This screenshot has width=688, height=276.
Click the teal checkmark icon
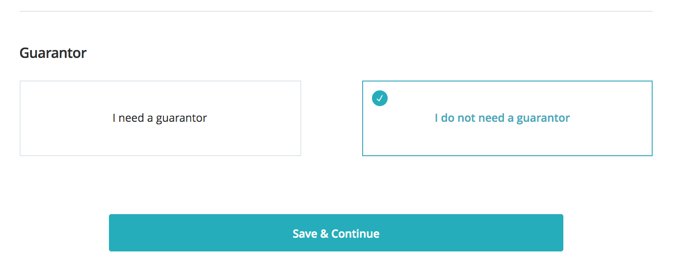point(380,98)
